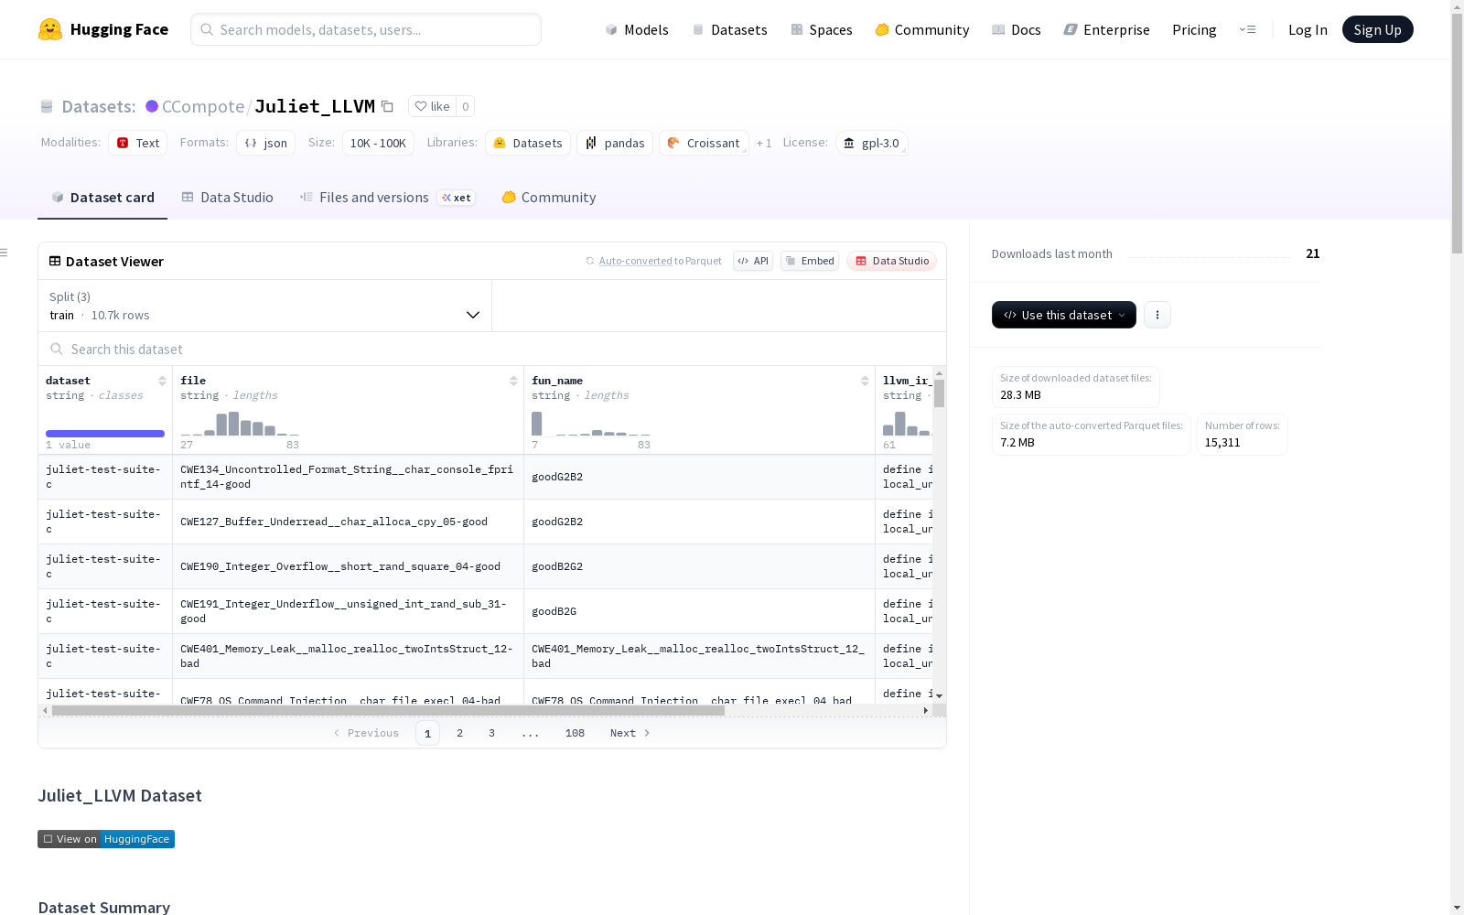Switch to the Dataset card tab
The width and height of the screenshot is (1464, 915).
pos(102,198)
